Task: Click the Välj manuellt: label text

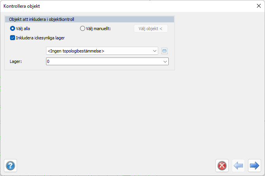Action: [x=99, y=28]
